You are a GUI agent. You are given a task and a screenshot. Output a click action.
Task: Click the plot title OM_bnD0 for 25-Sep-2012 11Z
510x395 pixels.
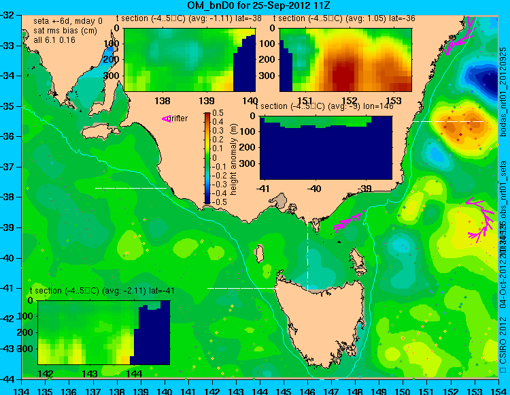(x=259, y=5)
